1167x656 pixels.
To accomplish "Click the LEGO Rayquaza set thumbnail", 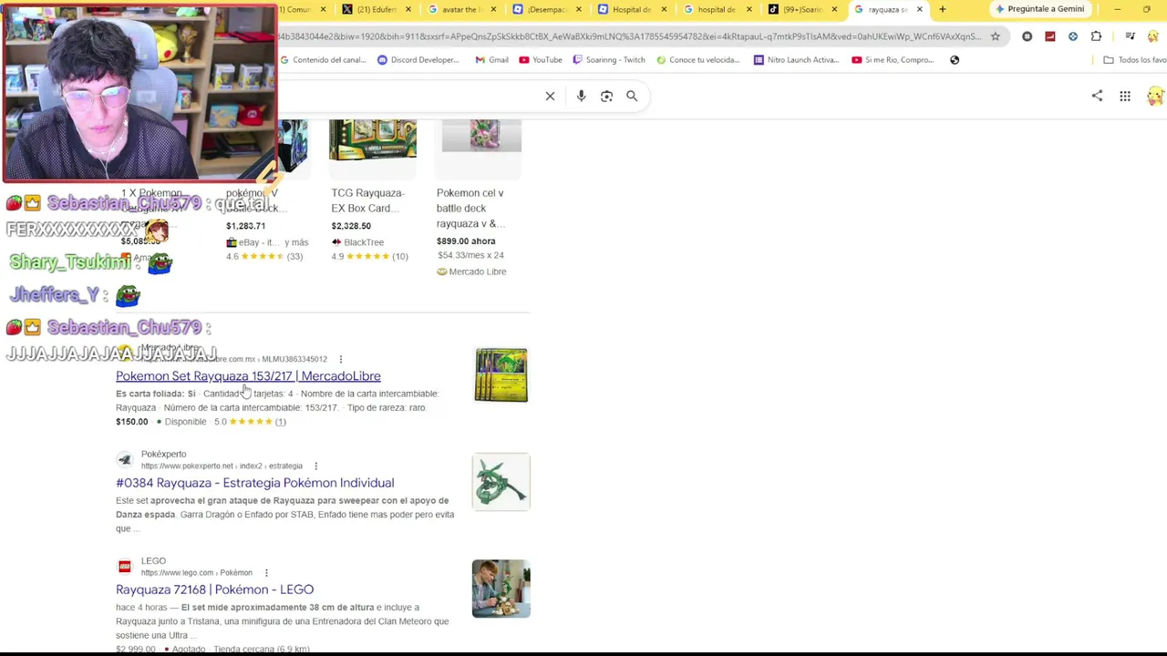I will [501, 589].
